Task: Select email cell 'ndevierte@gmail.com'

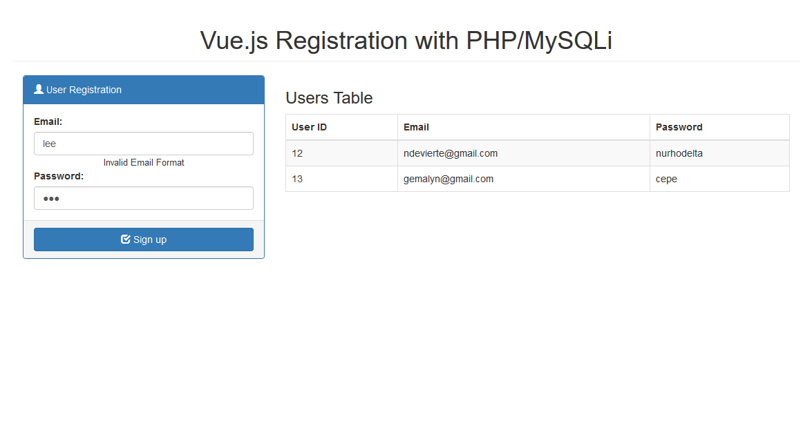Action: point(524,153)
